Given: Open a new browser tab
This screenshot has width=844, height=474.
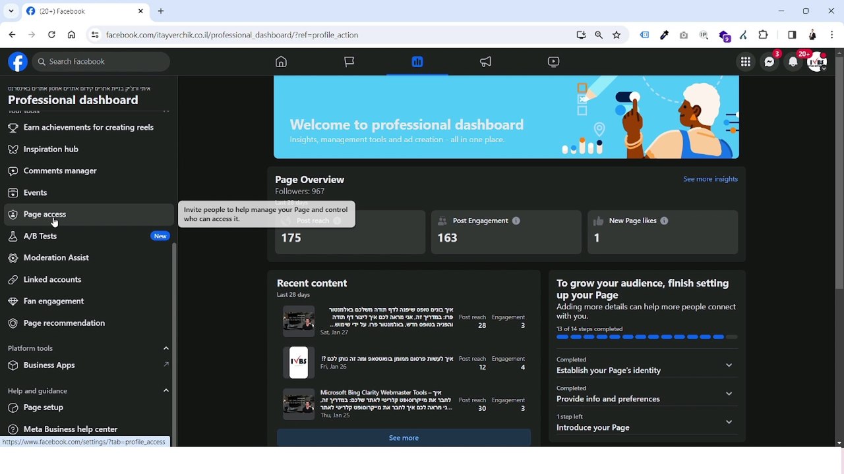Looking at the screenshot, I should tap(161, 11).
